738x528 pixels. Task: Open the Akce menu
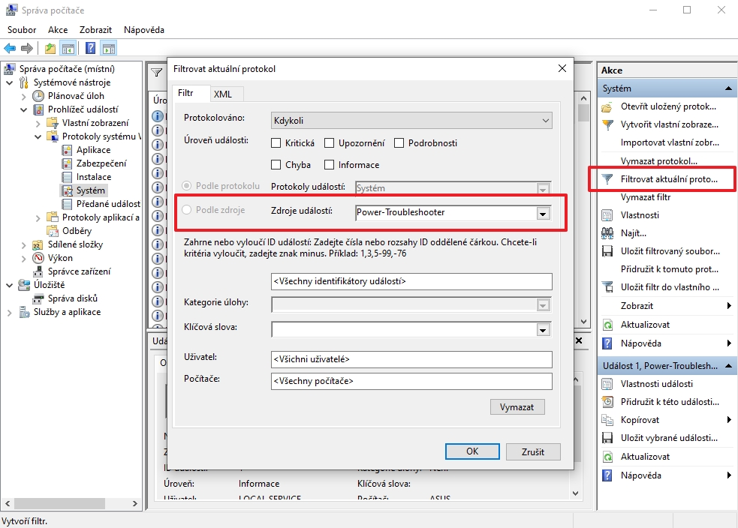click(58, 29)
